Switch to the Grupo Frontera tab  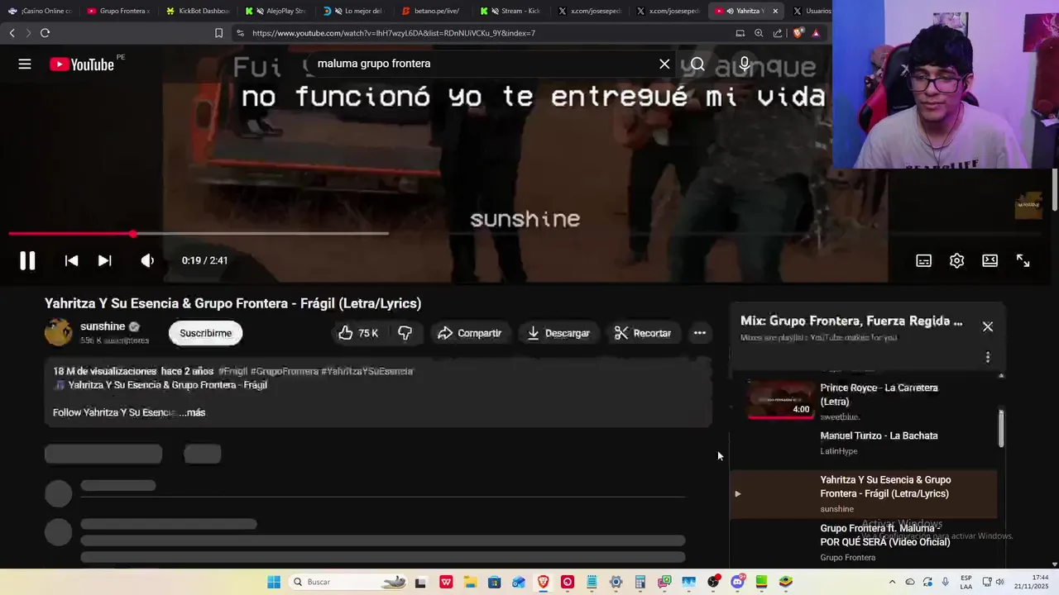click(x=118, y=11)
